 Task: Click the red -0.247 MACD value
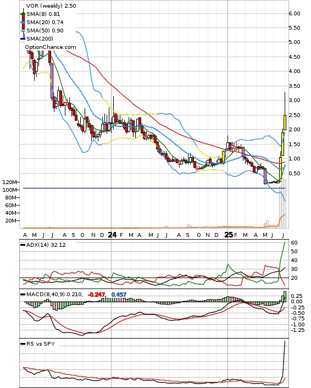tap(97, 295)
